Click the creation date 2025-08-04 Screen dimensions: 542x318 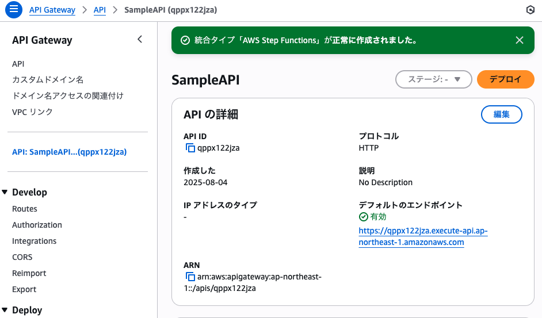point(205,182)
